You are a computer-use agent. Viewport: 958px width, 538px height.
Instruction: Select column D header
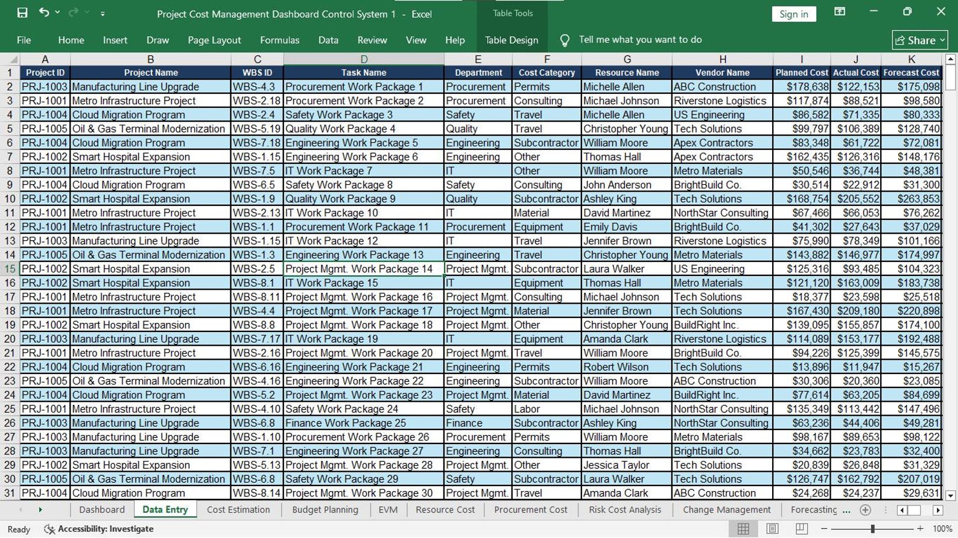click(x=364, y=59)
